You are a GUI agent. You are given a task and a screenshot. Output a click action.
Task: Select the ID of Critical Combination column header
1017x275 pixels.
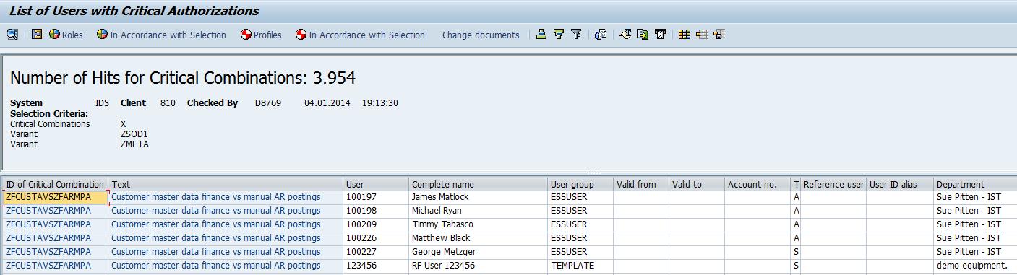tap(55, 184)
